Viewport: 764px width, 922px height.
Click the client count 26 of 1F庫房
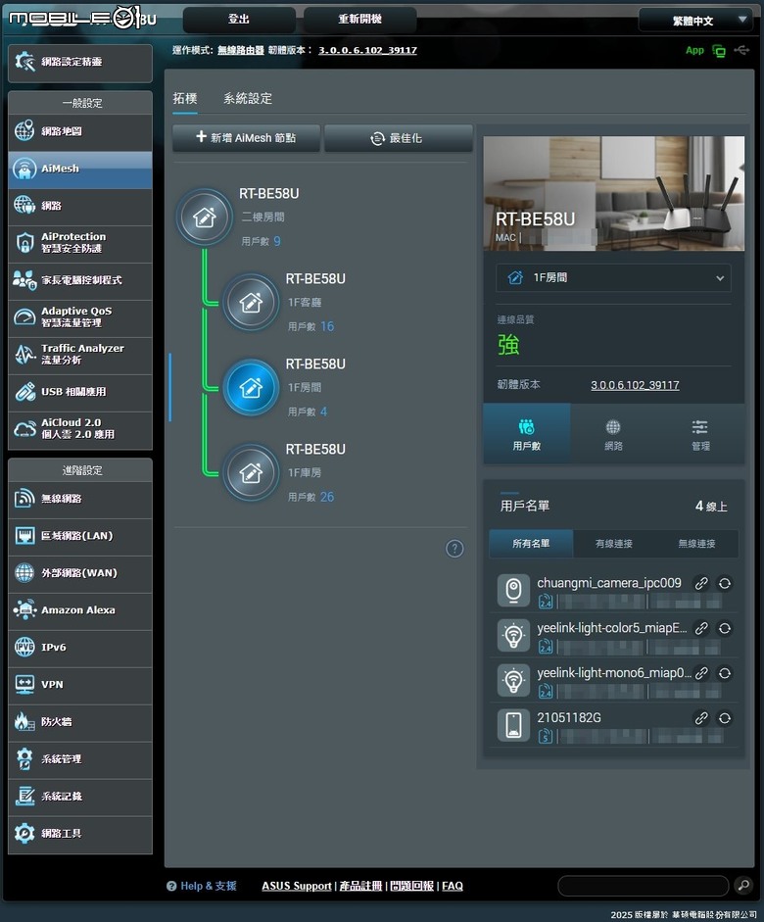[x=327, y=497]
